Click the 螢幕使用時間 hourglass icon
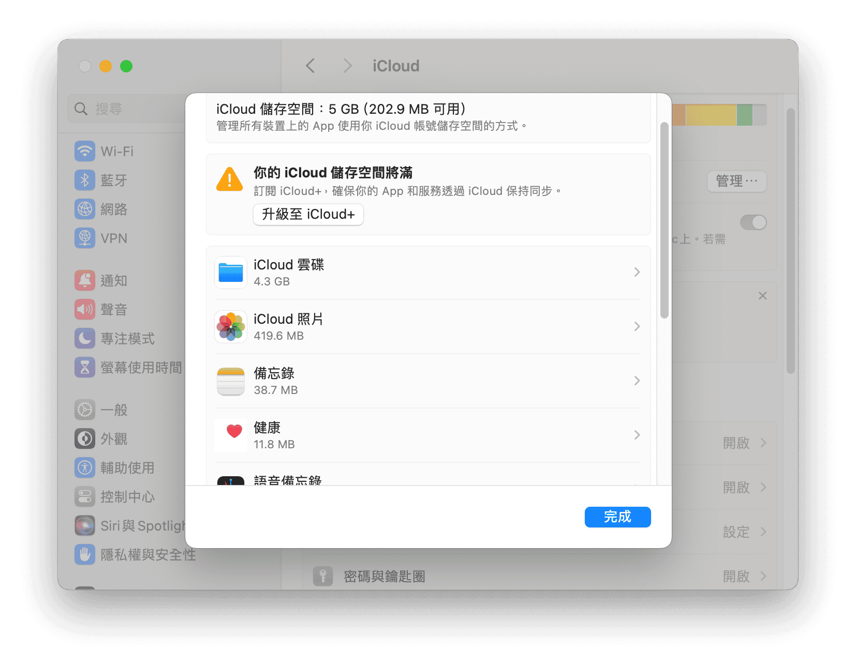Image resolution: width=856 pixels, height=666 pixels. tap(85, 367)
